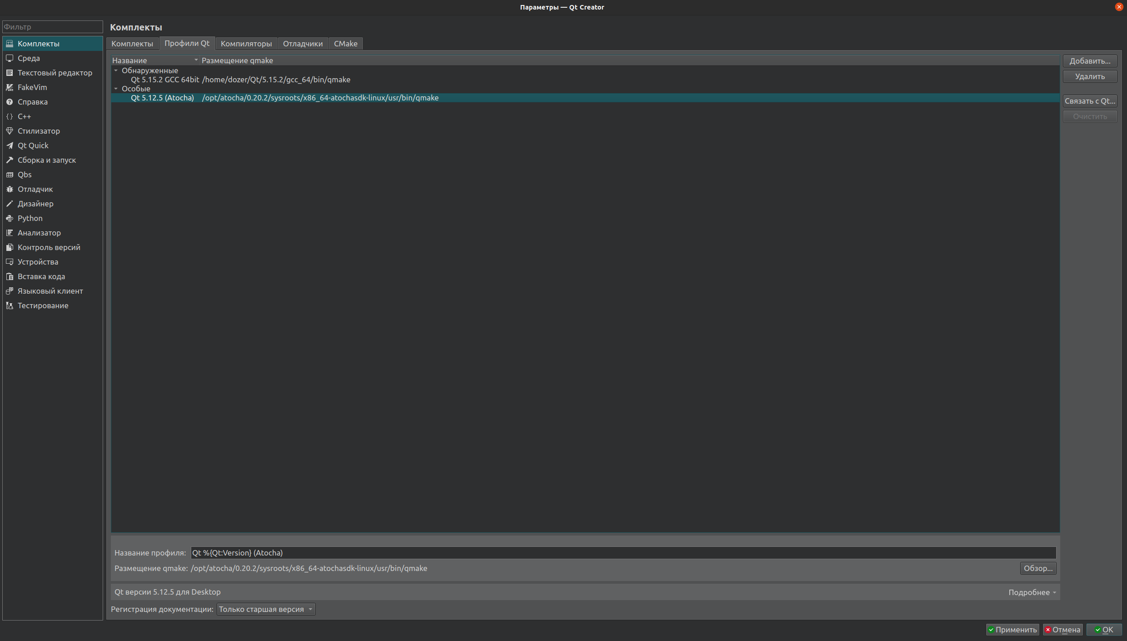Click the Применить button

(1013, 630)
